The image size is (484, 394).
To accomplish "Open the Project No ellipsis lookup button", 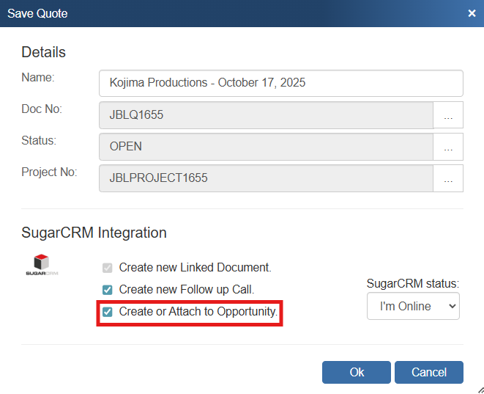I will 448,178.
